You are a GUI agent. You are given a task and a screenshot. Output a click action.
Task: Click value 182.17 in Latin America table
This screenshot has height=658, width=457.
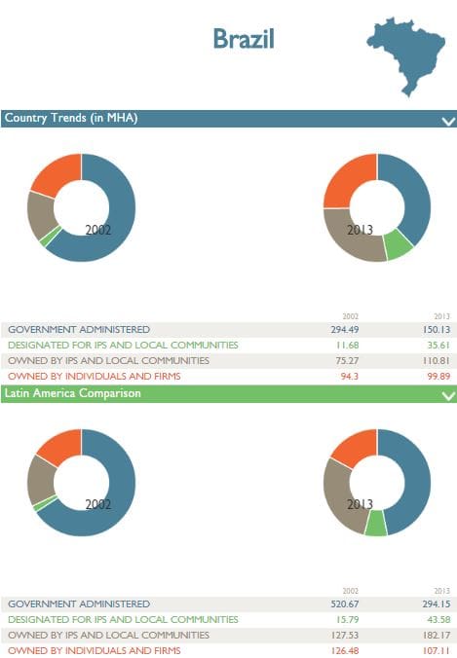click(437, 636)
